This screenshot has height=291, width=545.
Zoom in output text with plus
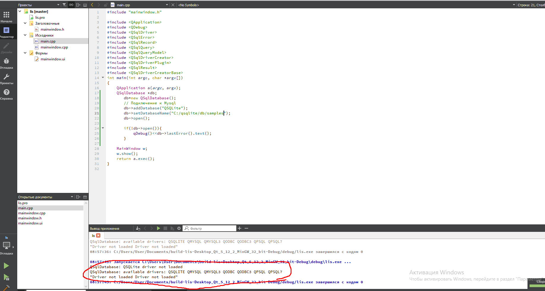[240, 228]
